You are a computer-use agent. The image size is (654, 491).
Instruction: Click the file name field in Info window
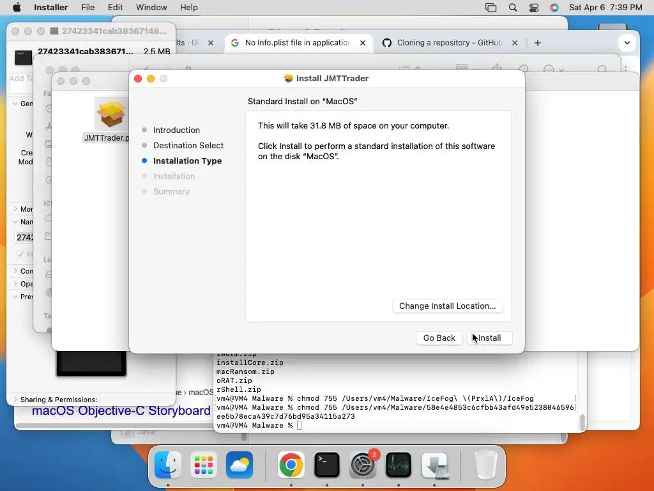24,237
